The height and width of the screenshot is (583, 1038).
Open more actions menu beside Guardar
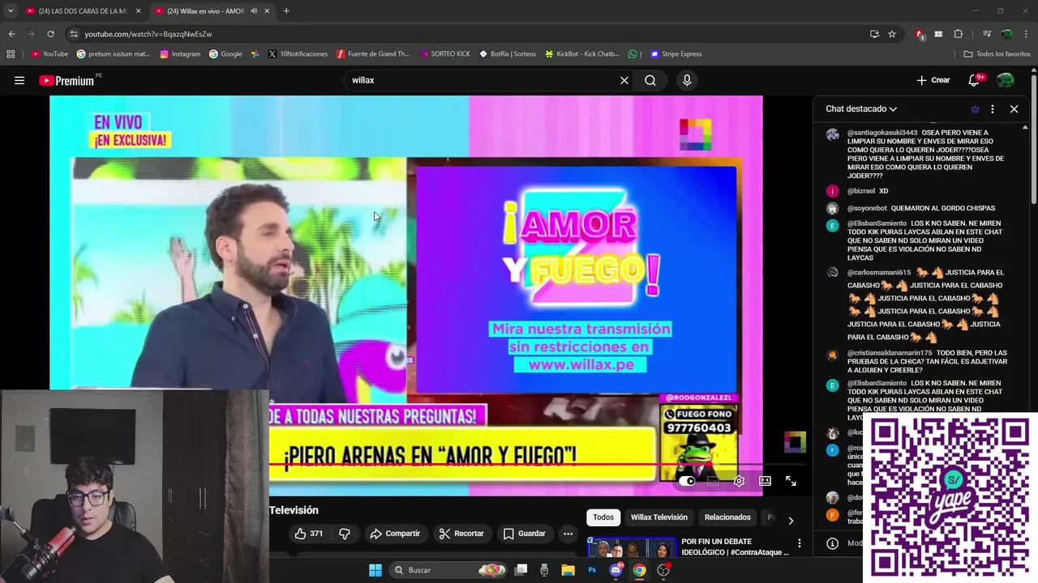pos(568,534)
